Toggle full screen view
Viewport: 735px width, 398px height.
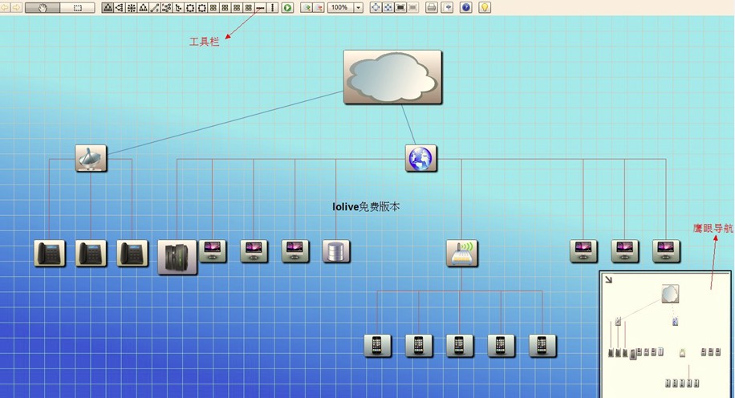400,7
